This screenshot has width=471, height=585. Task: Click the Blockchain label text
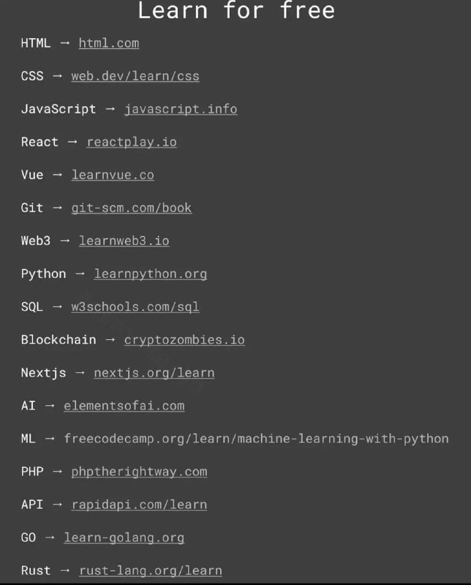pyautogui.click(x=59, y=340)
